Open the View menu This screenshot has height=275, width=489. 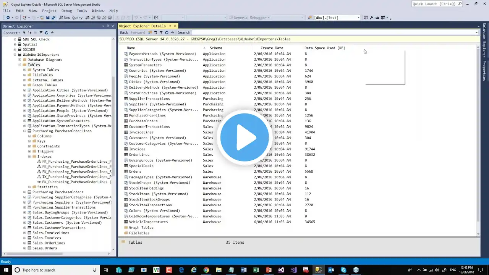click(x=33, y=11)
